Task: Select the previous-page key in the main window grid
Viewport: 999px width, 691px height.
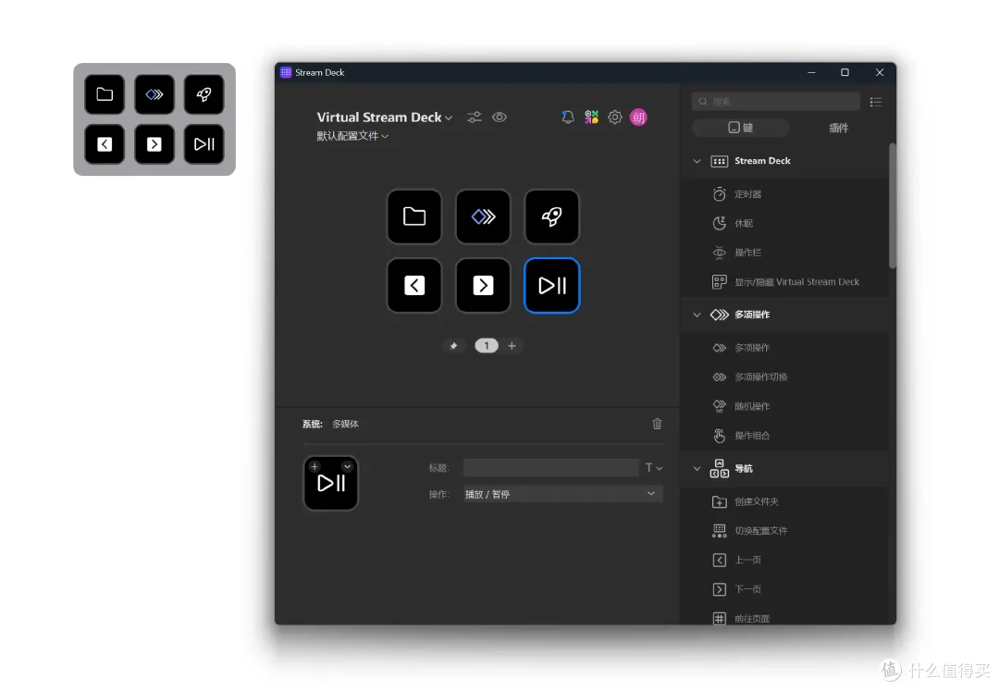Action: 414,285
